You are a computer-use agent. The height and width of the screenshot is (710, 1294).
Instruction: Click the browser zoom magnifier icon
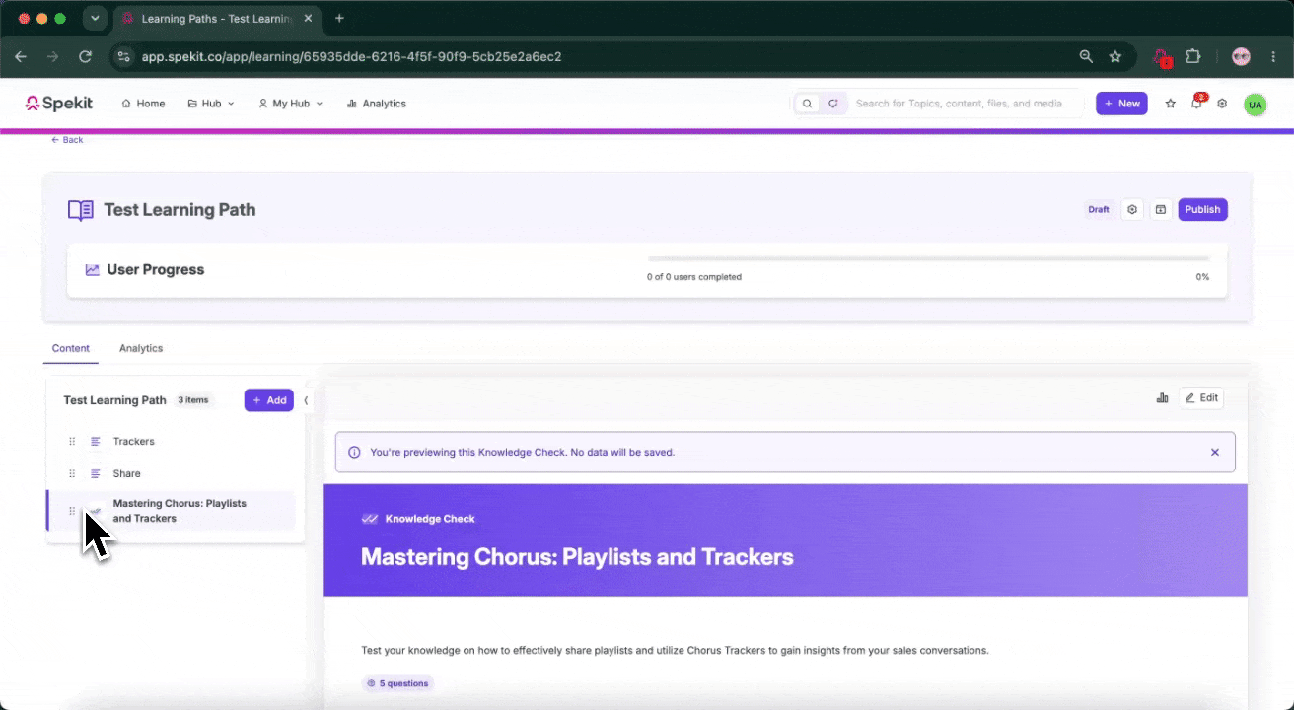coord(1086,57)
